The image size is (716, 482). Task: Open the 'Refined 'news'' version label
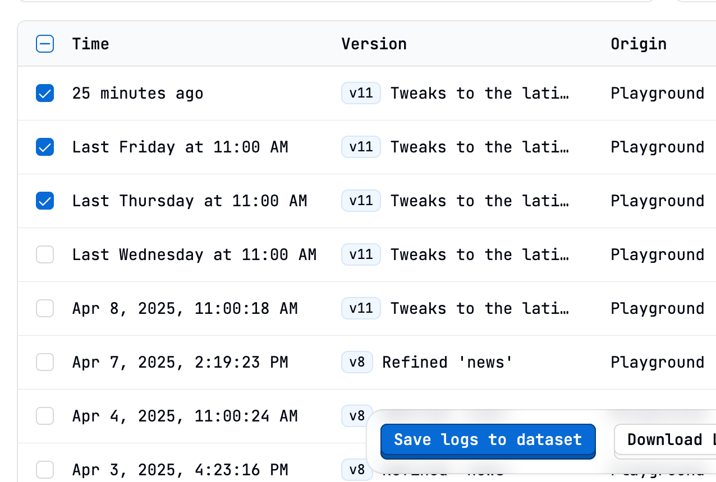(448, 362)
